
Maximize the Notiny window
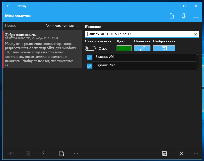tap(185, 6)
